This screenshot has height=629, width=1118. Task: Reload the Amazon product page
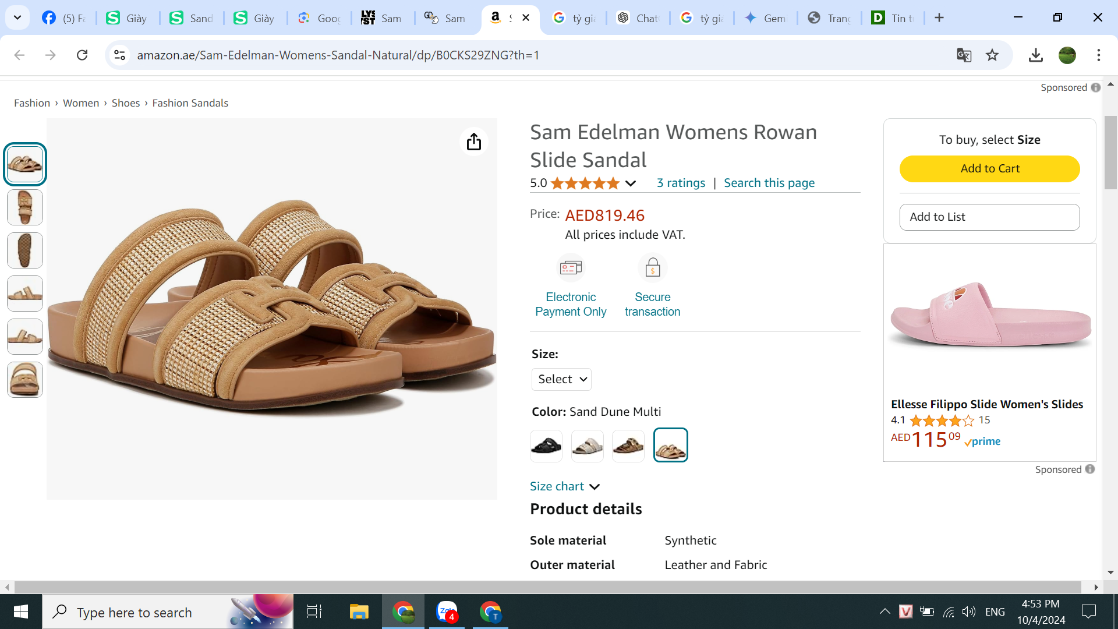point(82,55)
